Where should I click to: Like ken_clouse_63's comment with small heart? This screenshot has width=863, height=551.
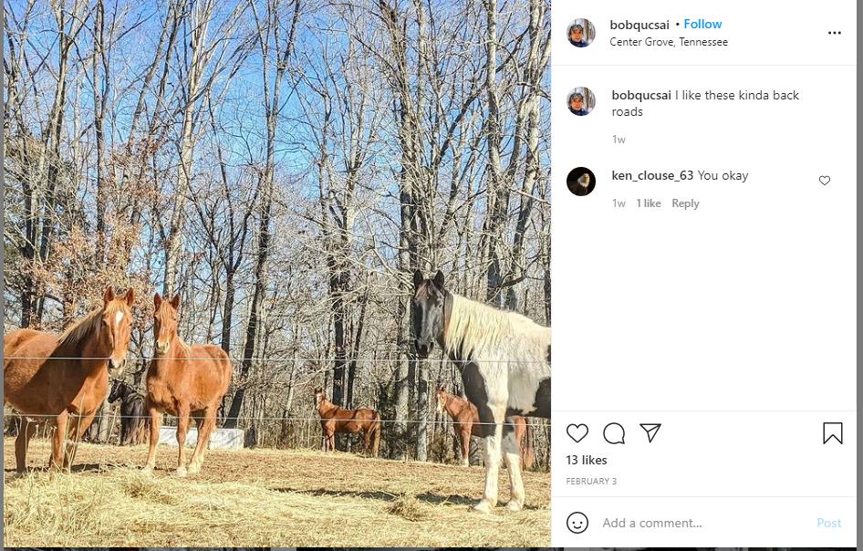[x=825, y=181]
